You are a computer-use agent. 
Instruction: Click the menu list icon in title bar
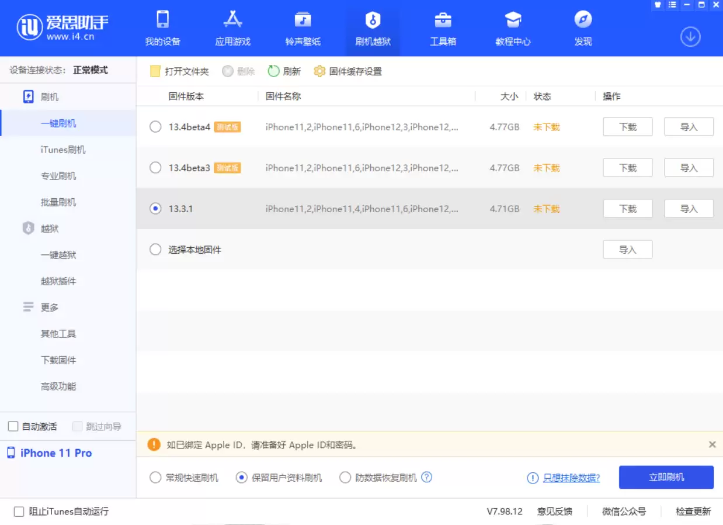pos(672,5)
